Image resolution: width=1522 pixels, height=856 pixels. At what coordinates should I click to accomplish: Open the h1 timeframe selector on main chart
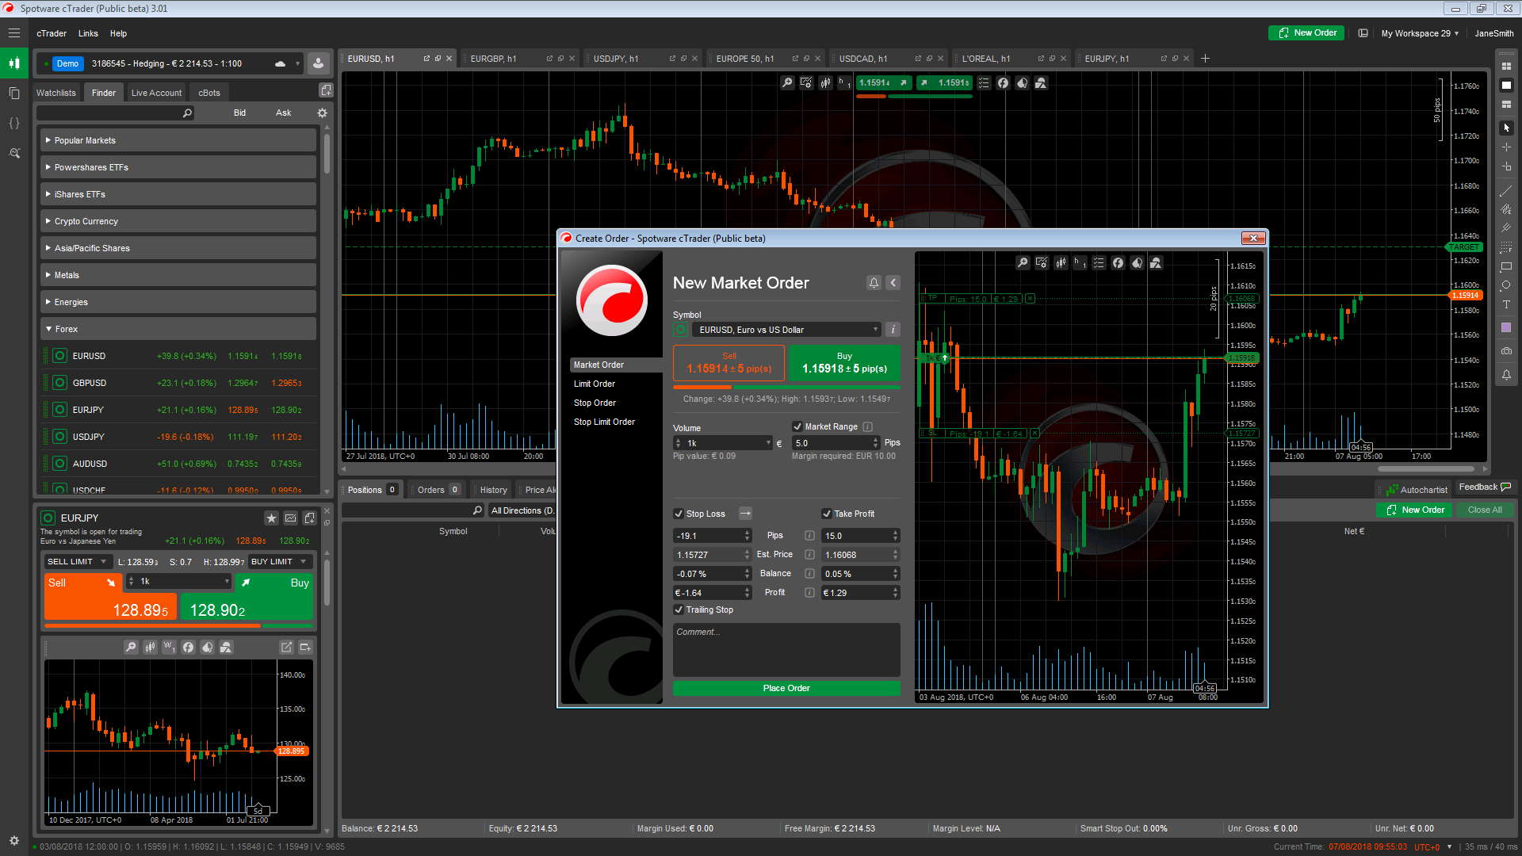844,82
